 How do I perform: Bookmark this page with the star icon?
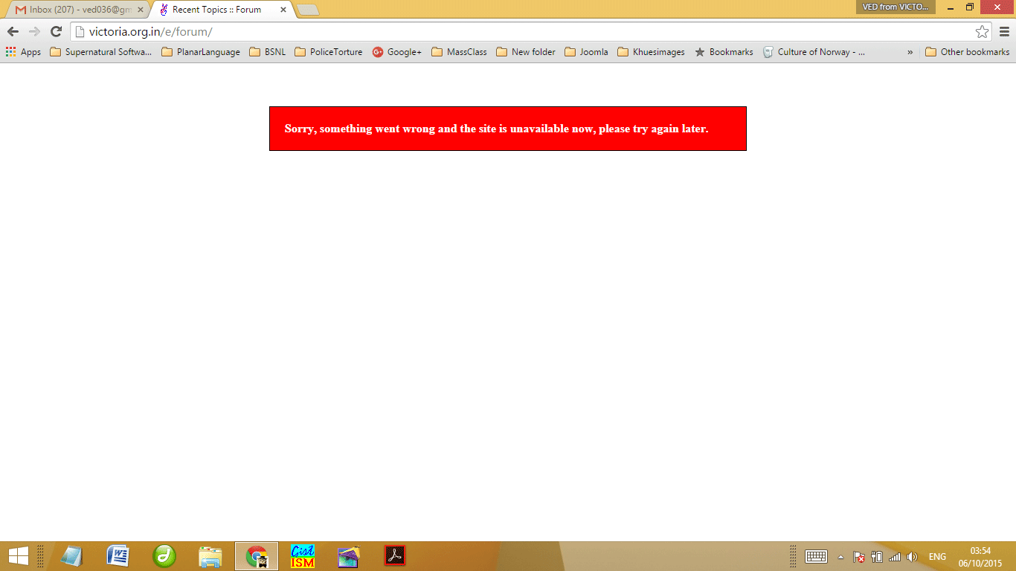click(x=982, y=31)
